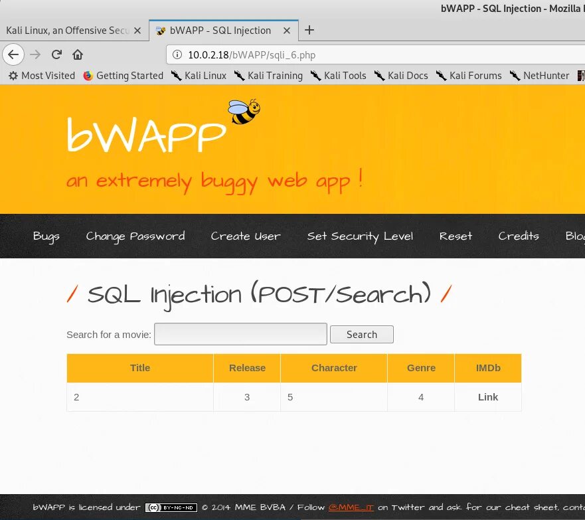The height and width of the screenshot is (520, 585).
Task: Close the bWAPP SQL Injection tab
Action: pyautogui.click(x=287, y=31)
